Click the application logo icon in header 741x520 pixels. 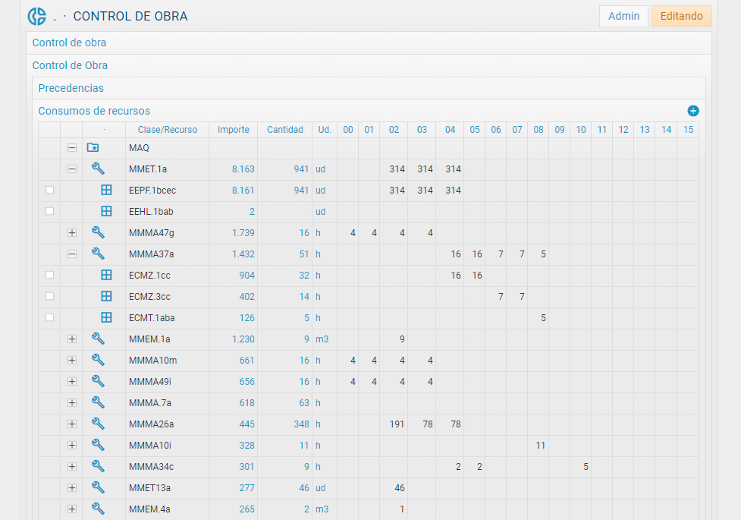[36, 16]
